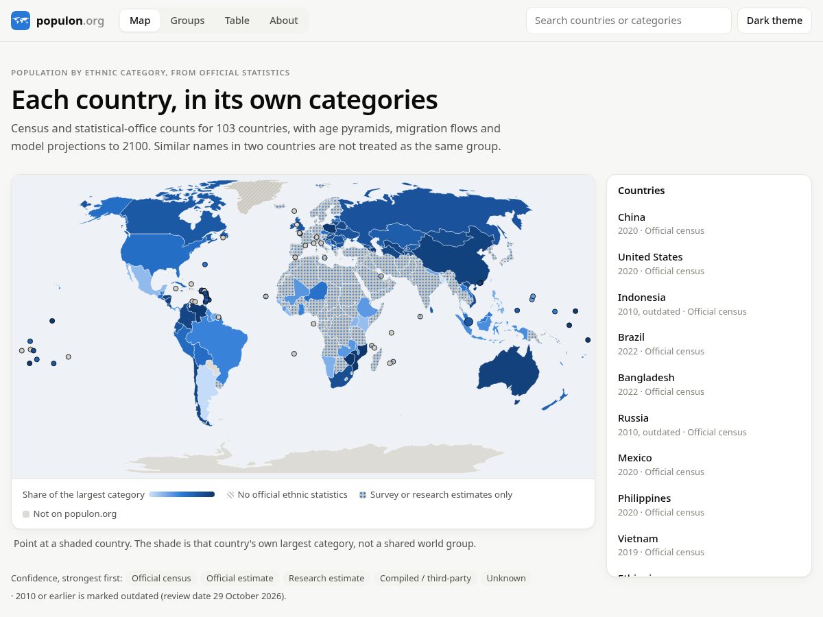The height and width of the screenshot is (617, 823).
Task: Select Mexico in the Countries list
Action: pos(709,464)
